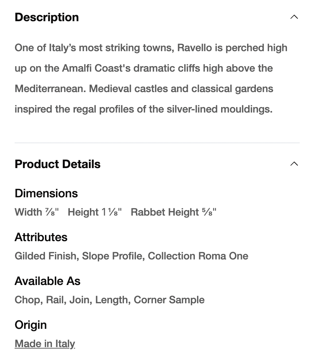This screenshot has height=361, width=318.
Task: Click the Collection Roma One attribute
Action: click(198, 256)
